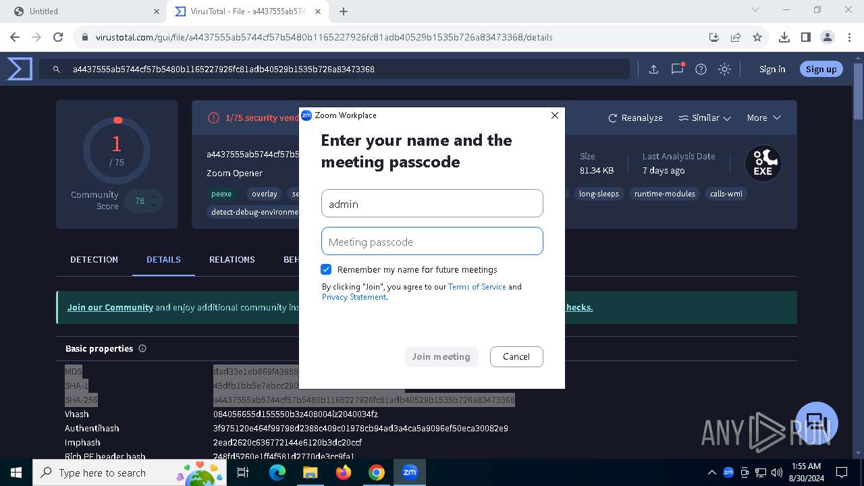Click the peexe tag
Screen dimensions: 864x486
click(x=221, y=194)
